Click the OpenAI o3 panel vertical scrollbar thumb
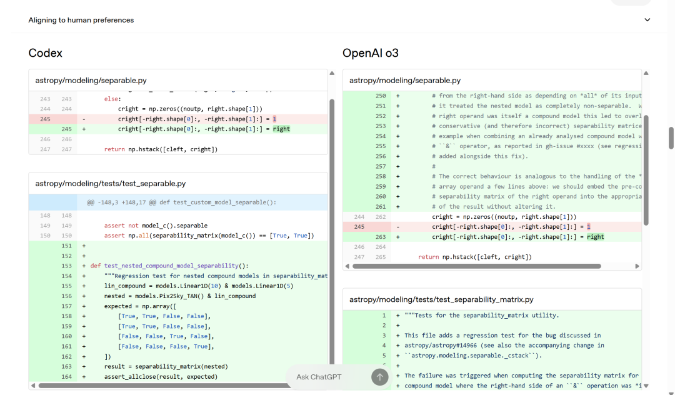The height and width of the screenshot is (395, 675). pos(646,170)
